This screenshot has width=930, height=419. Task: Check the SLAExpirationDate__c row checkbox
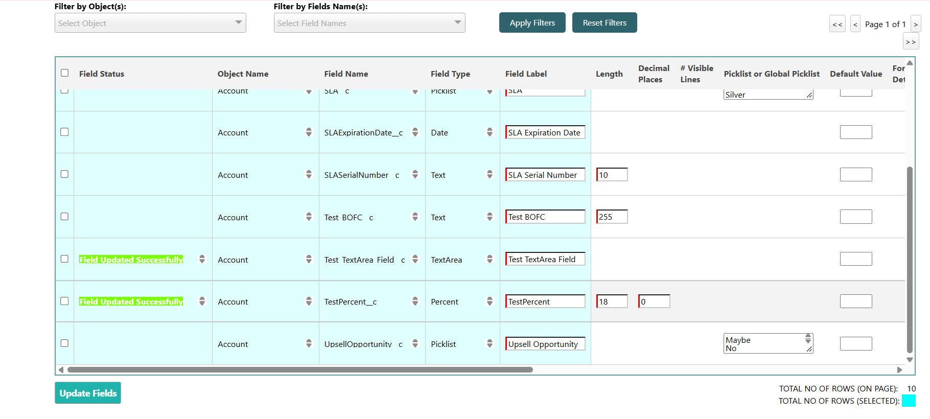click(x=64, y=132)
